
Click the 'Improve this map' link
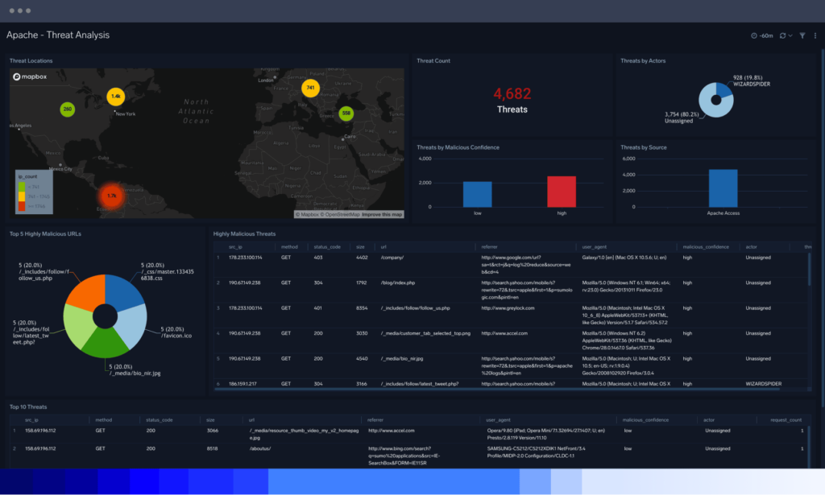click(382, 214)
